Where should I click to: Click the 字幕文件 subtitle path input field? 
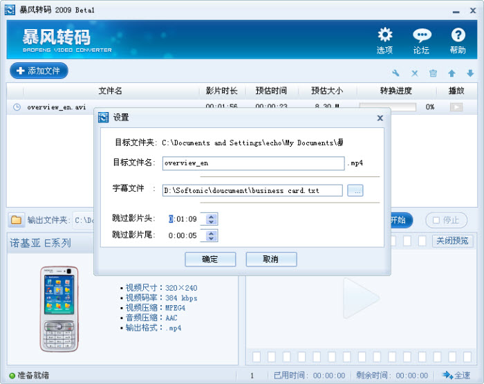252,190
